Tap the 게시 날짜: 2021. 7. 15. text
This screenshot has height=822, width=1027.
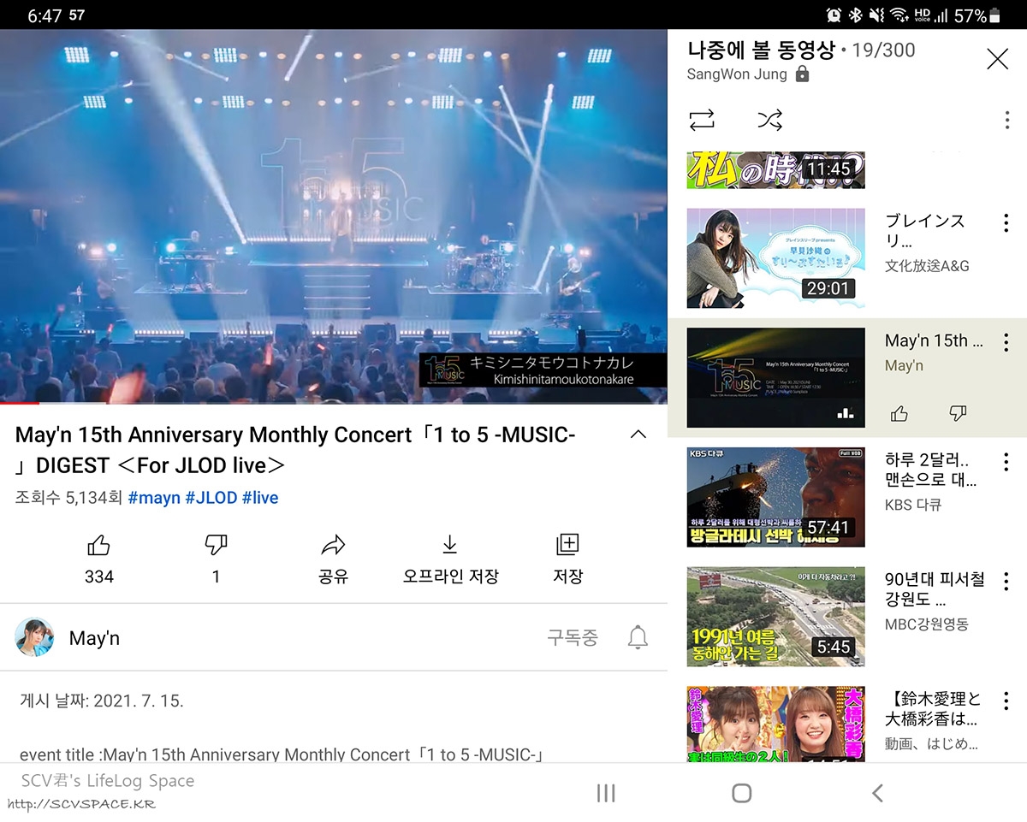tap(102, 701)
